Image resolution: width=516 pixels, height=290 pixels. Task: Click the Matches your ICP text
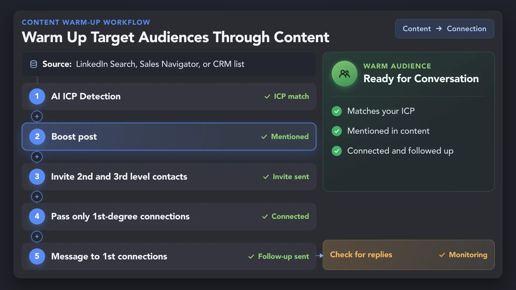click(x=381, y=111)
